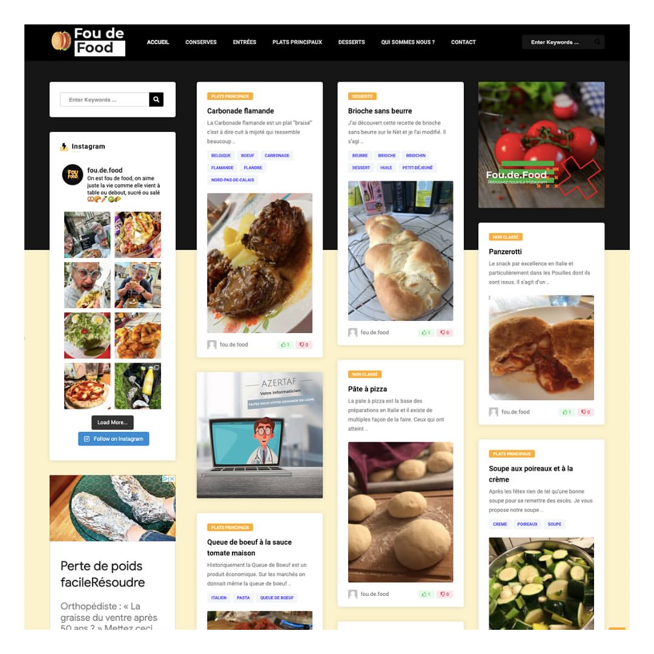Click the sidebar Enter Keywords search field
This screenshot has width=654, height=654.
click(x=105, y=99)
